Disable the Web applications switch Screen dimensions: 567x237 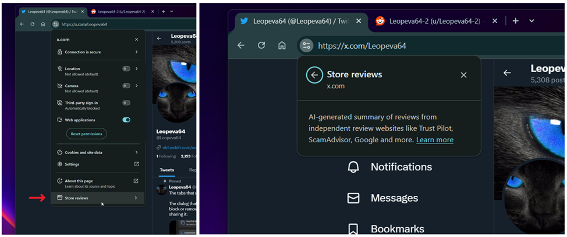pos(126,120)
